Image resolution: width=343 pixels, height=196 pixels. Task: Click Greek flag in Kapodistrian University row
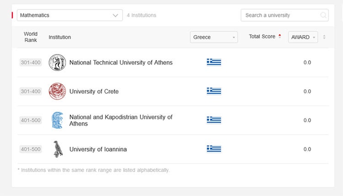214,120
